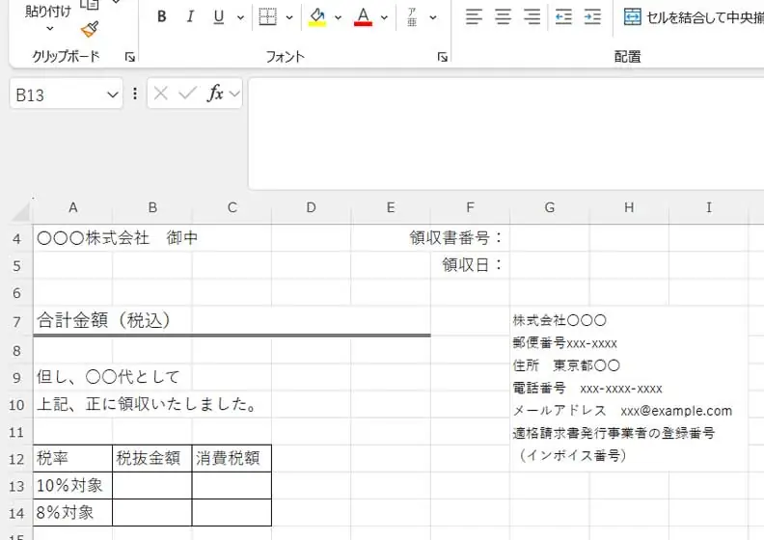Open Insert Function fx
Viewport: 764px width, 540px height.
coord(215,93)
